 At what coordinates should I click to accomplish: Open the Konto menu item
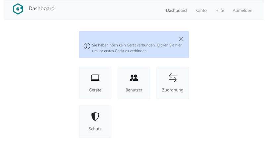coord(201,11)
